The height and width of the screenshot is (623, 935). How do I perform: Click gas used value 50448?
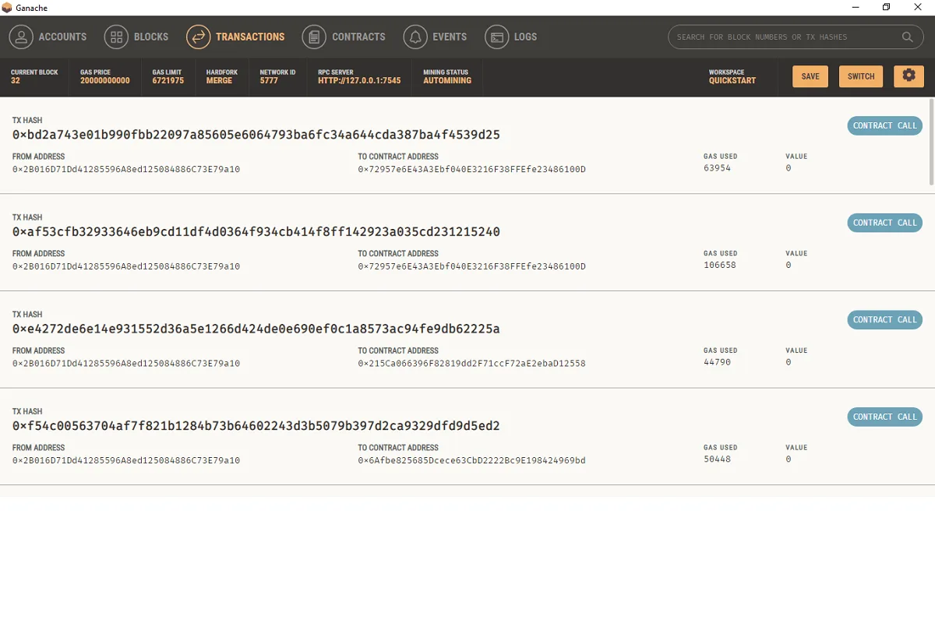tap(717, 459)
